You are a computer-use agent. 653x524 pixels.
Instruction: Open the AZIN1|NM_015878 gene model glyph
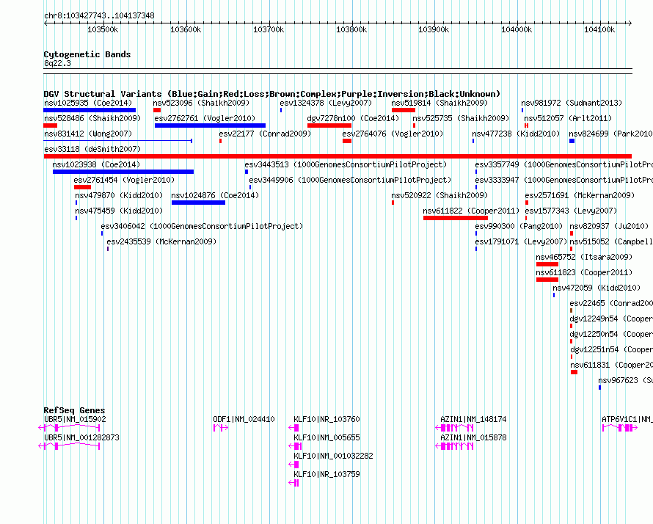pos(454,446)
